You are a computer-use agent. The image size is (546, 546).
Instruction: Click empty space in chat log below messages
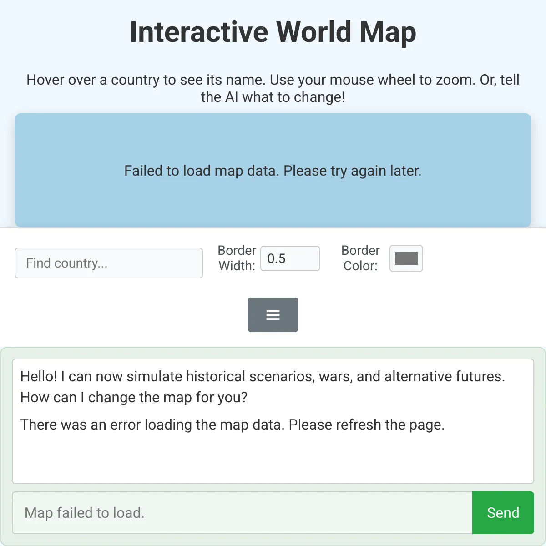point(273,460)
